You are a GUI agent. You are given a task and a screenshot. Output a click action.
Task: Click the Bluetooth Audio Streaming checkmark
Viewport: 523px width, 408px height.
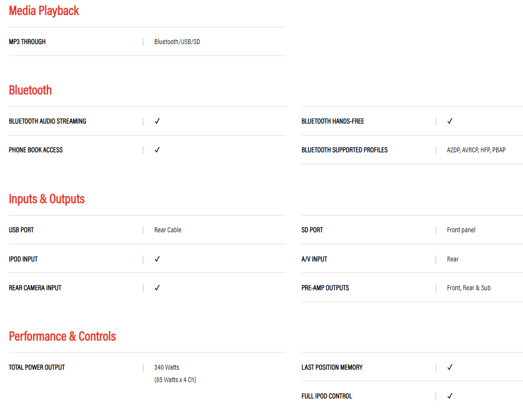[x=157, y=121]
